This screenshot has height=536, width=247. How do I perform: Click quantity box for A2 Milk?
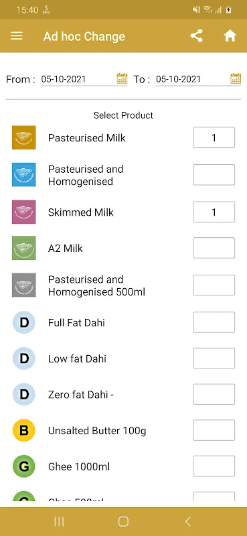214,248
